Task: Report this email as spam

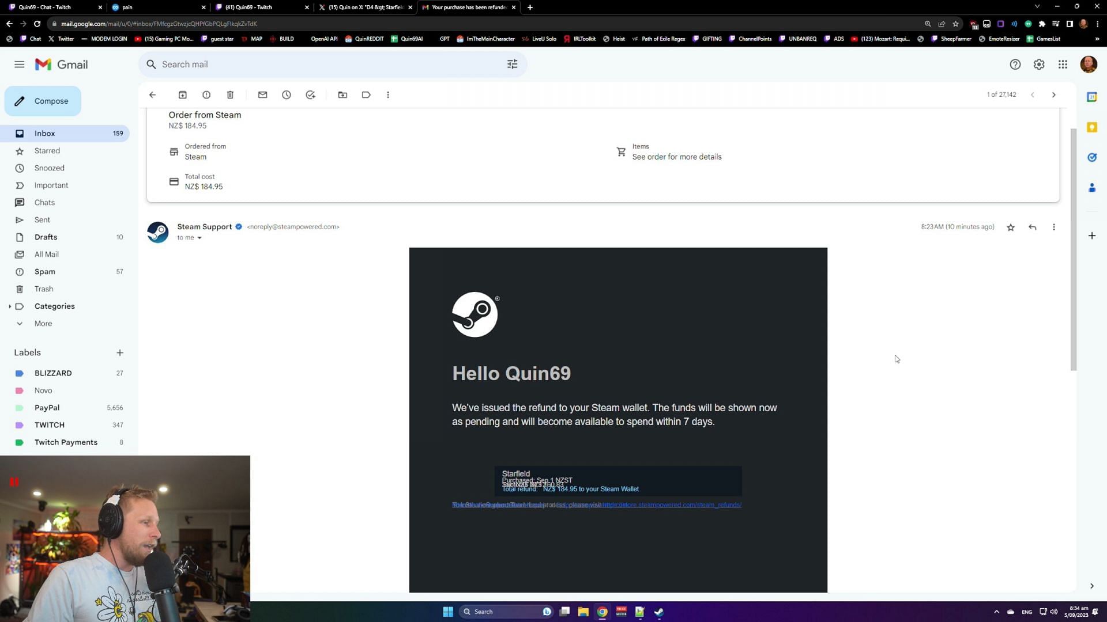Action: (206, 95)
